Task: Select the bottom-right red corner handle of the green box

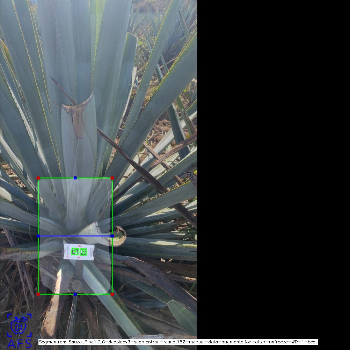Action: coord(112,294)
